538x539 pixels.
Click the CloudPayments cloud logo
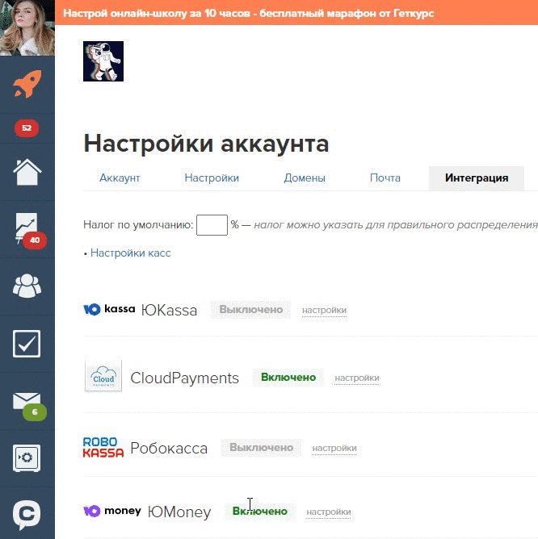pyautogui.click(x=103, y=376)
